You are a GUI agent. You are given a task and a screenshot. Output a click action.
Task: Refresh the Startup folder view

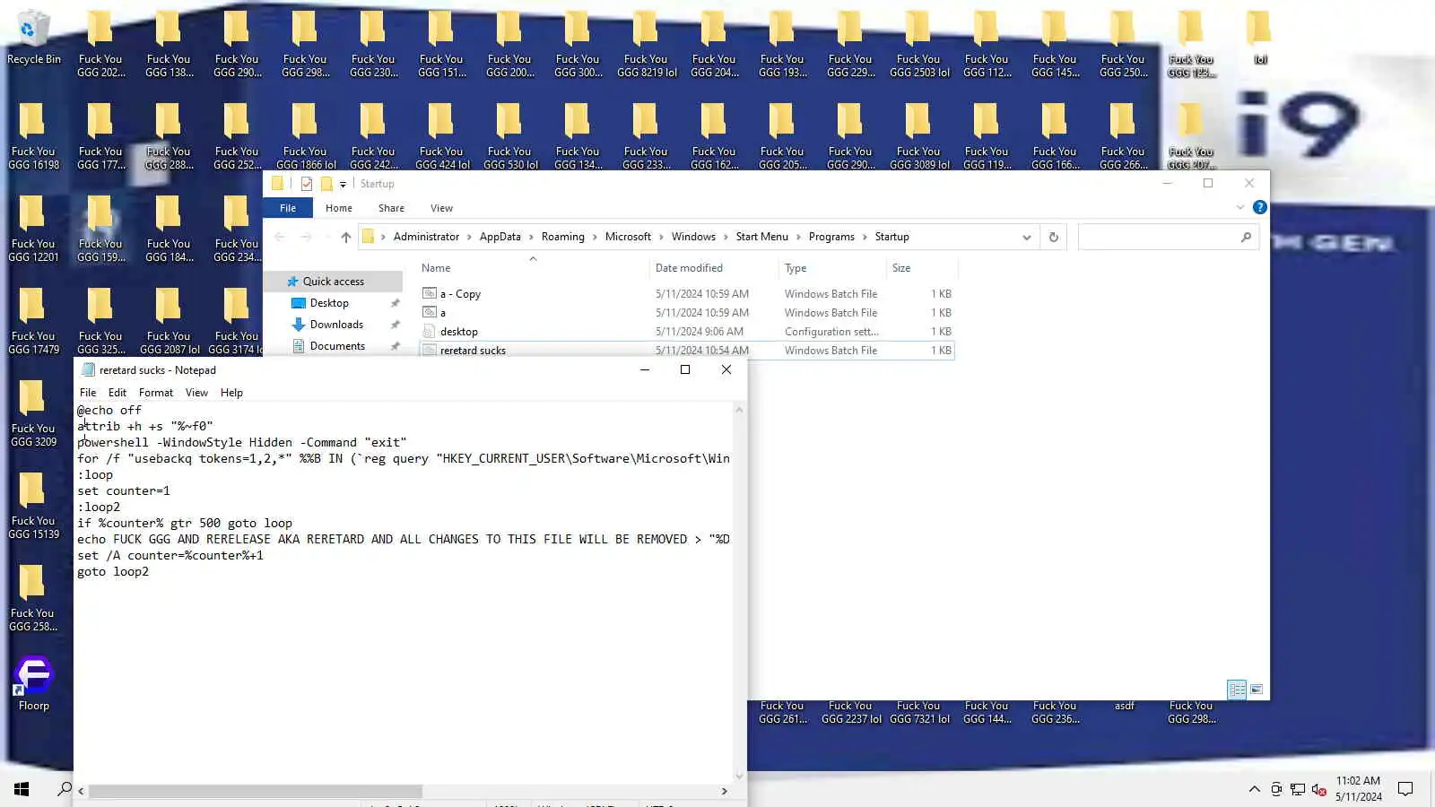[x=1053, y=237]
